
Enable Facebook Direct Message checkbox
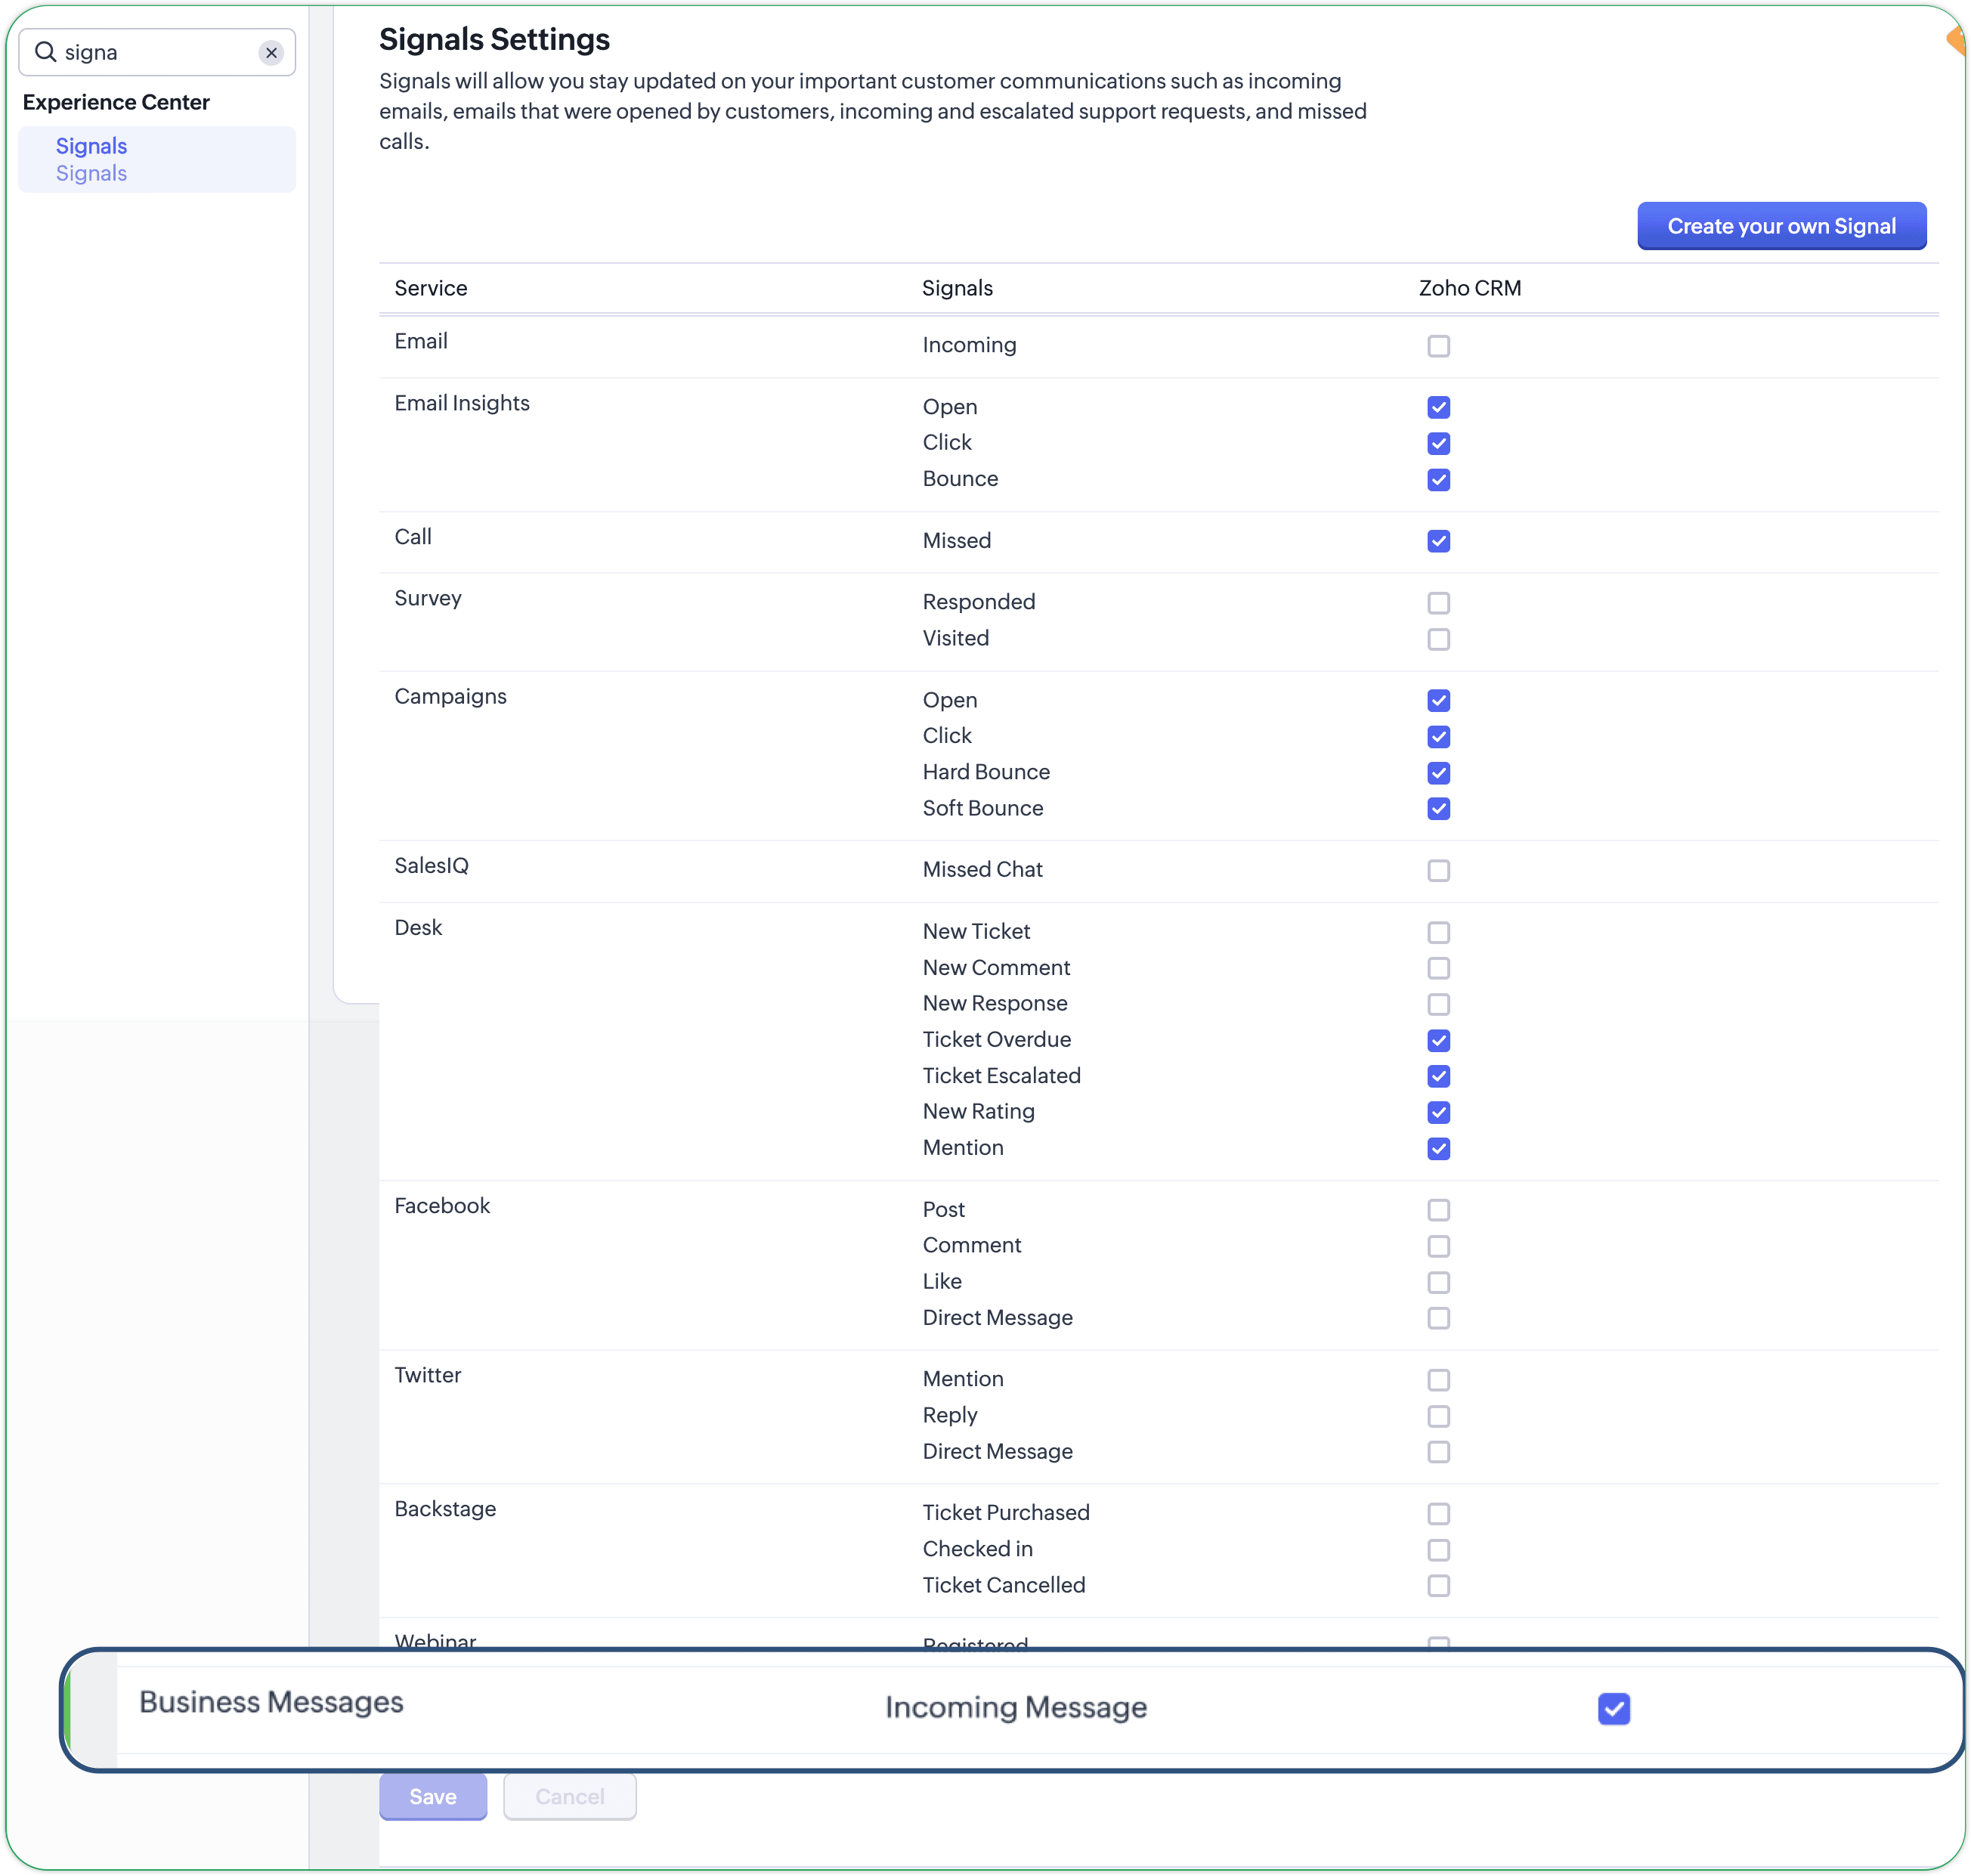pyautogui.click(x=1438, y=1319)
